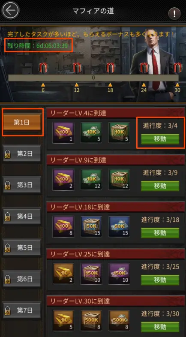Click 移動 button for LV.30 task
Screen dimensions: 186x337
coord(160,327)
